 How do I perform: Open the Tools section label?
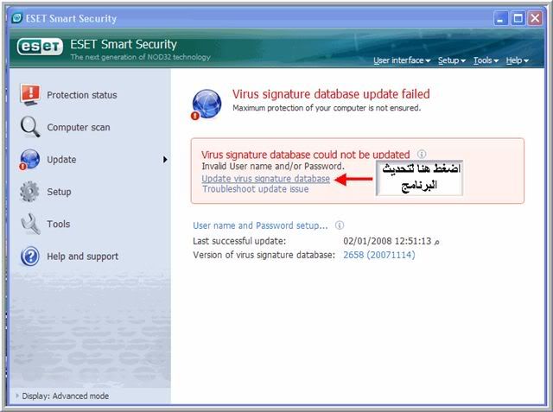click(x=58, y=225)
